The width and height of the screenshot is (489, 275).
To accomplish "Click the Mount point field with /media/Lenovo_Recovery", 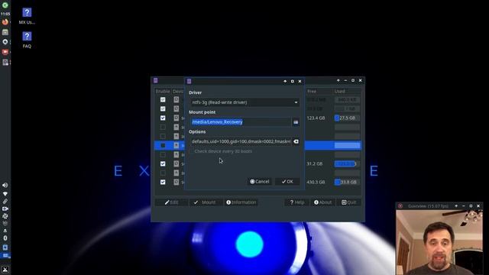I will [x=240, y=122].
